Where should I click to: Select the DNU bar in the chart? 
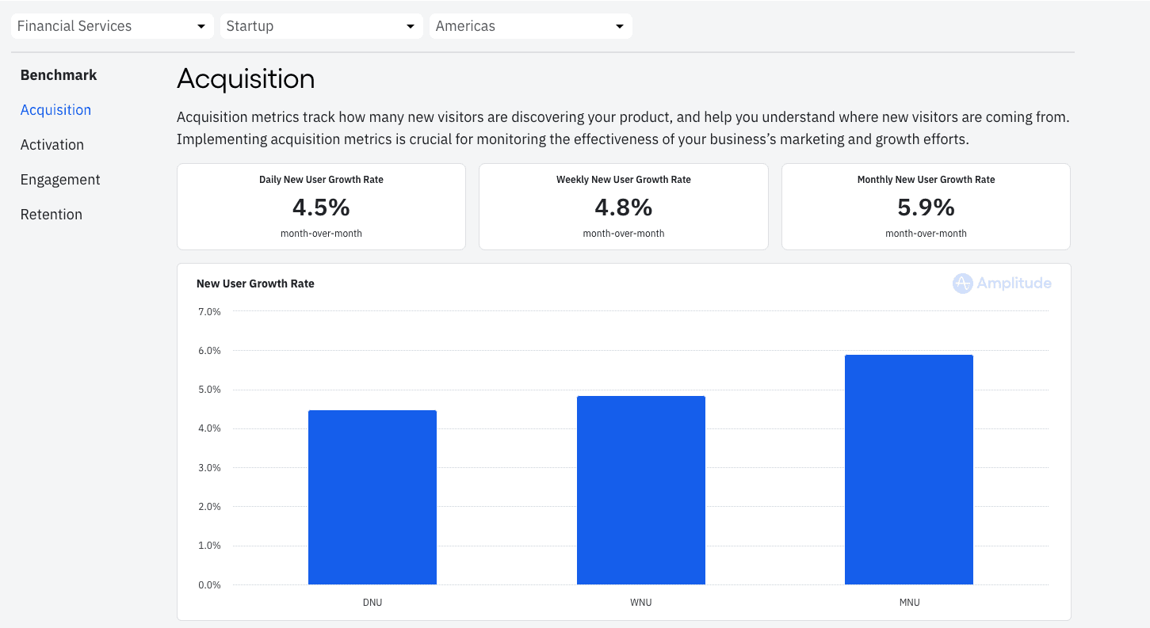[373, 497]
